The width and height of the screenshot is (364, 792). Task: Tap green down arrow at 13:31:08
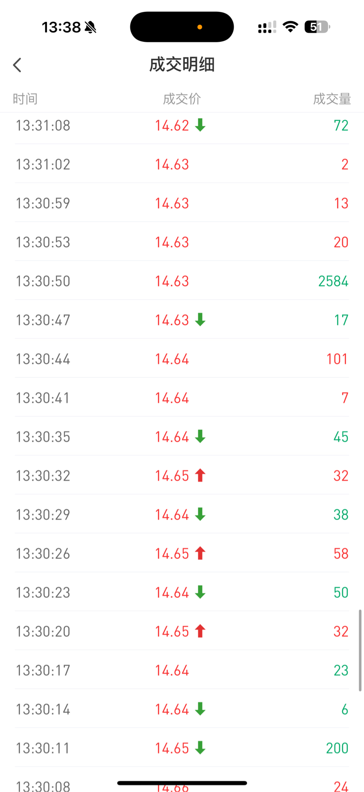200,125
